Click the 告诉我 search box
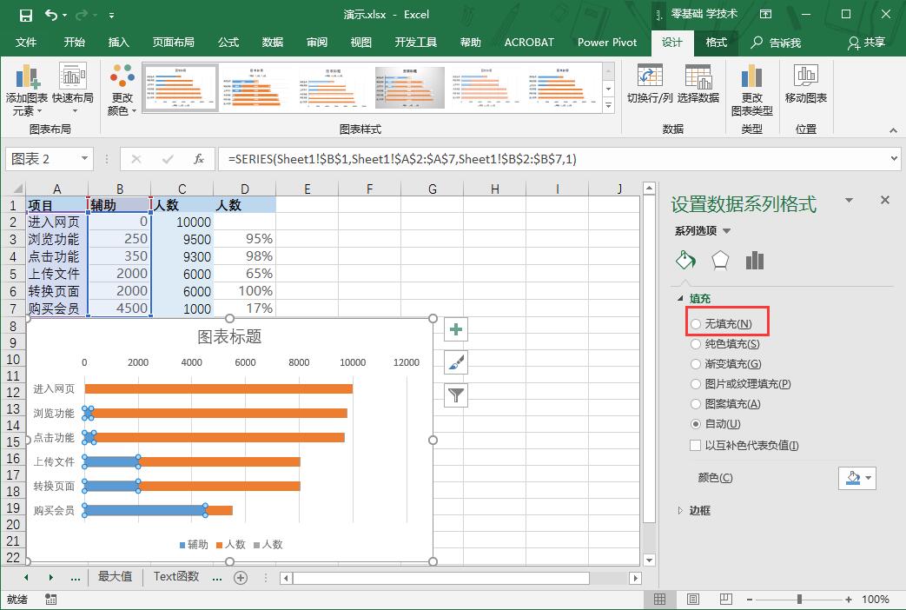 [x=776, y=43]
